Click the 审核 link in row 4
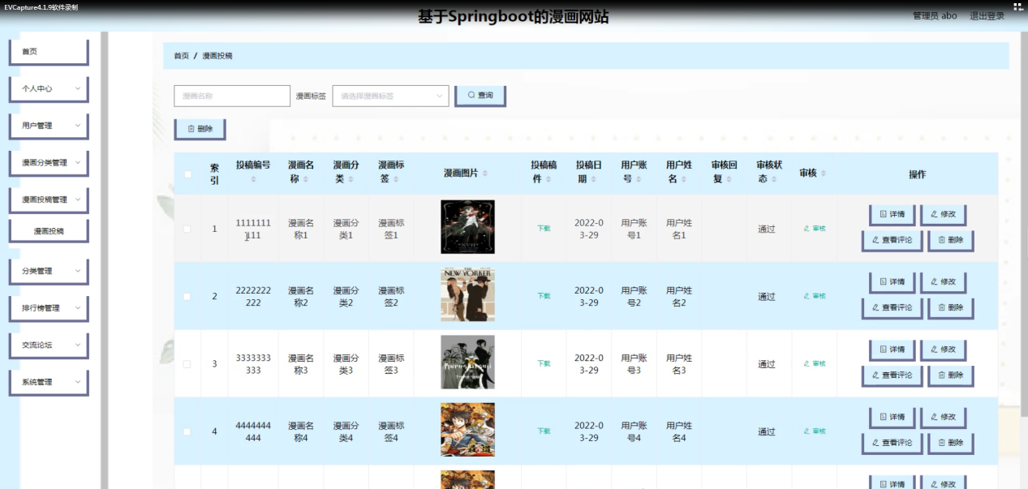Viewport: 1028px width, 489px height. [815, 431]
